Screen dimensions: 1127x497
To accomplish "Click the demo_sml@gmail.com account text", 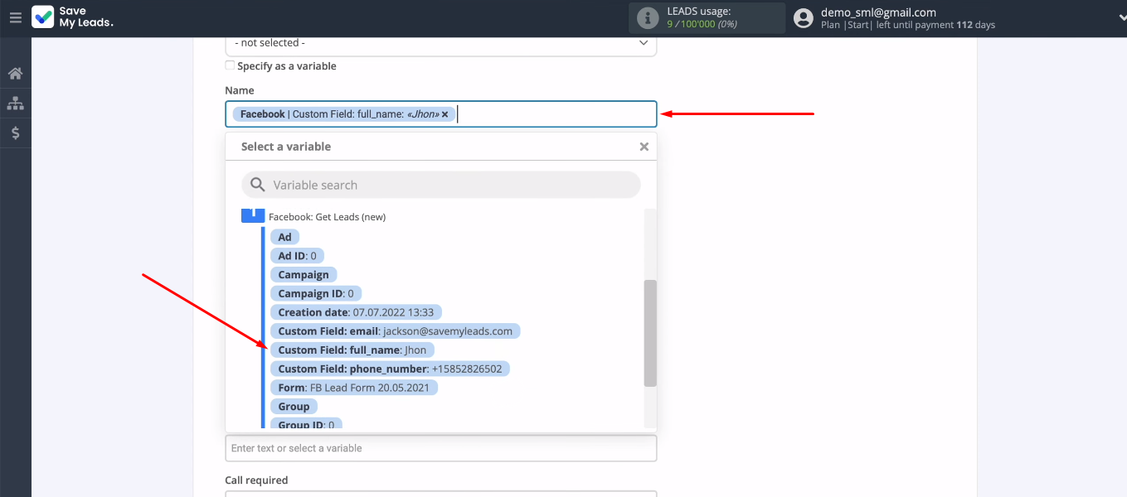I will pos(878,12).
